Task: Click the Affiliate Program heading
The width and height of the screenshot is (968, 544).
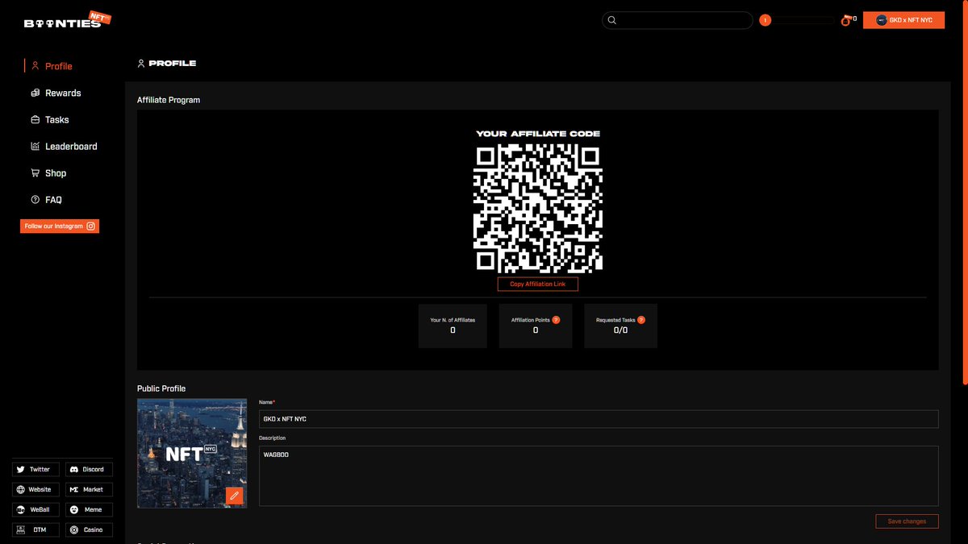Action: point(169,100)
